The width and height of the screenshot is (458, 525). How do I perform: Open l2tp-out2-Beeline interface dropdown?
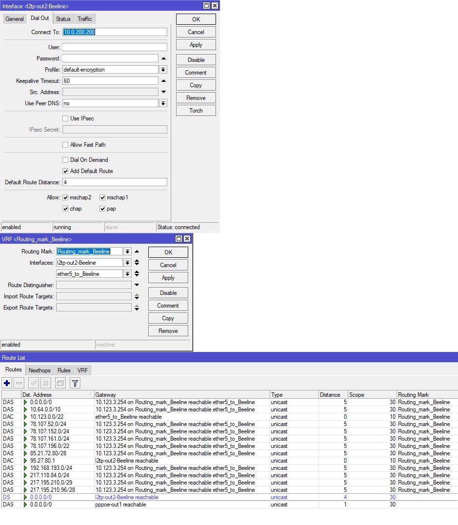coord(127,262)
